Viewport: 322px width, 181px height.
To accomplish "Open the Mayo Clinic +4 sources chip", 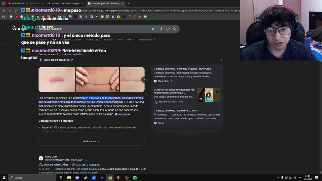I will point(123,114).
